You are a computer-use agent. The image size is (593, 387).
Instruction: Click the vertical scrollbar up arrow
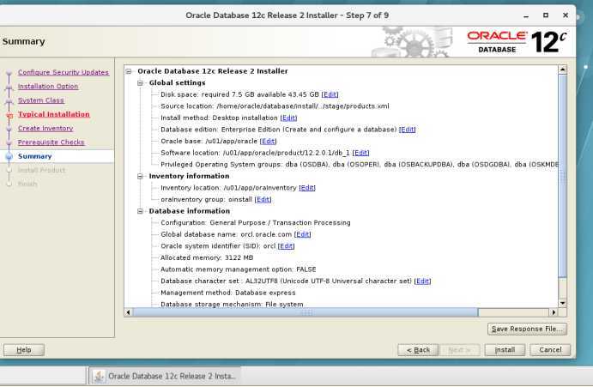pyautogui.click(x=562, y=70)
